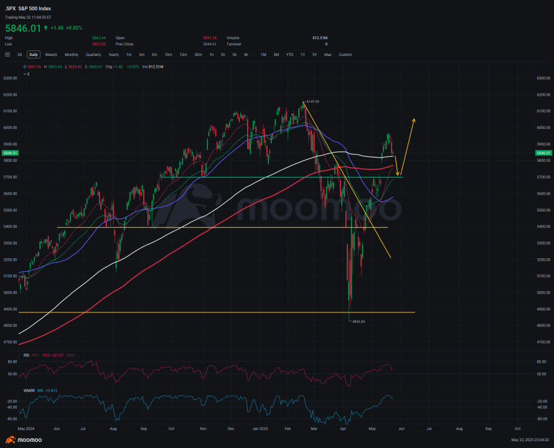Switch to Quarterly candles
This screenshot has height=448, width=554.
click(93, 55)
